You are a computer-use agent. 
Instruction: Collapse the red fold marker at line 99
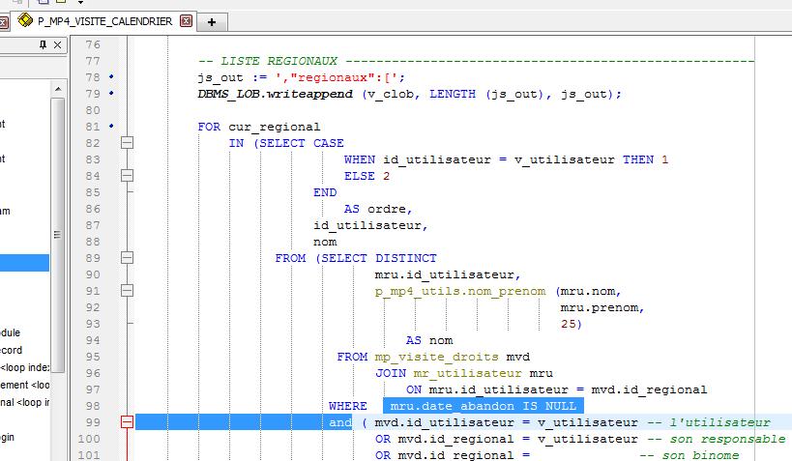127,422
